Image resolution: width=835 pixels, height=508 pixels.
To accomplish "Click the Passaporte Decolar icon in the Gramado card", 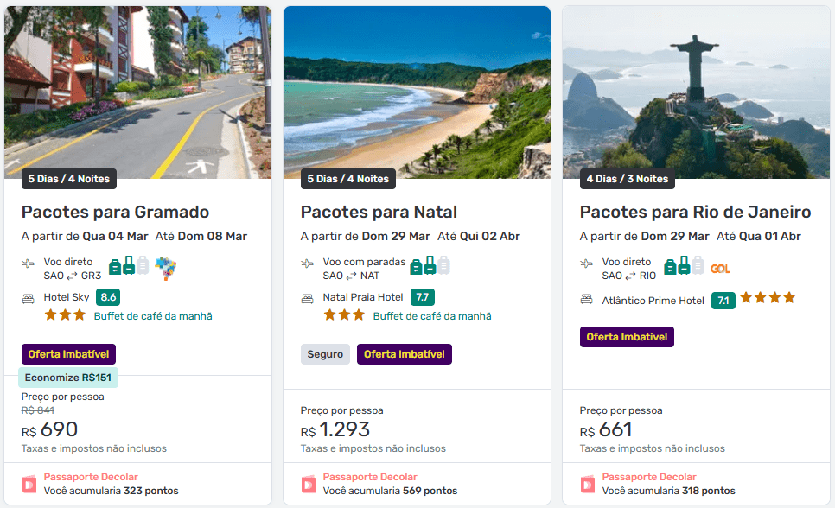I will point(29,484).
